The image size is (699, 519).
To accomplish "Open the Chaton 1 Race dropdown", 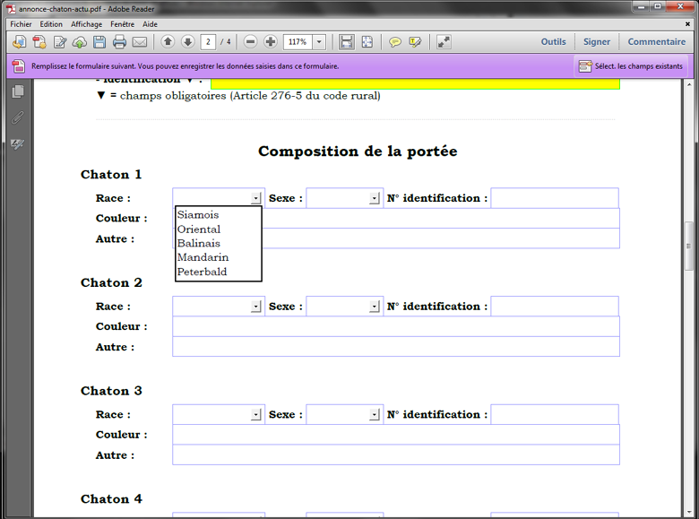I will click(256, 198).
